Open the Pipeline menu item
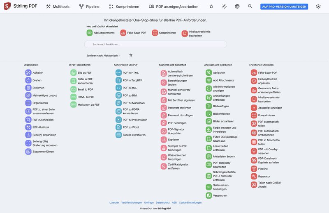 (x=89, y=7)
